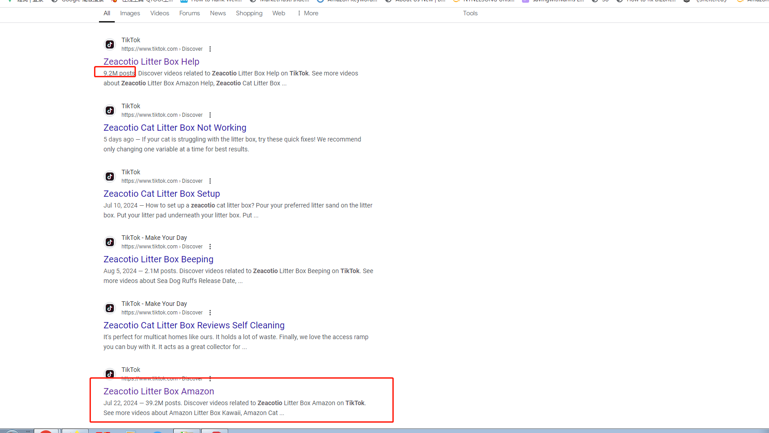The width and height of the screenshot is (769, 433).
Task: Switch to the Images tab
Action: click(130, 13)
